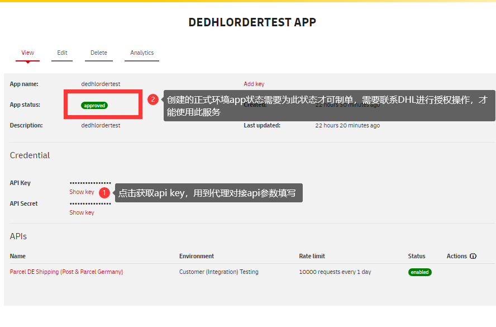Select the Delete tab

click(99, 53)
